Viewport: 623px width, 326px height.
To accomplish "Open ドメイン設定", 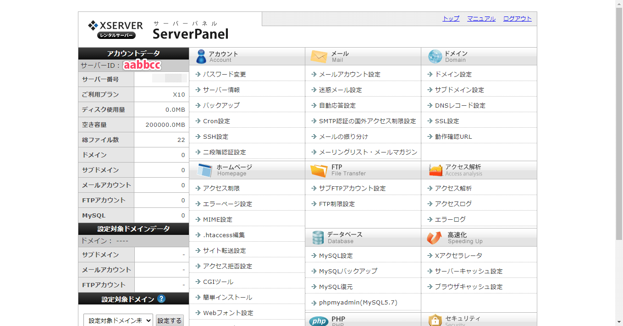I will coord(453,74).
